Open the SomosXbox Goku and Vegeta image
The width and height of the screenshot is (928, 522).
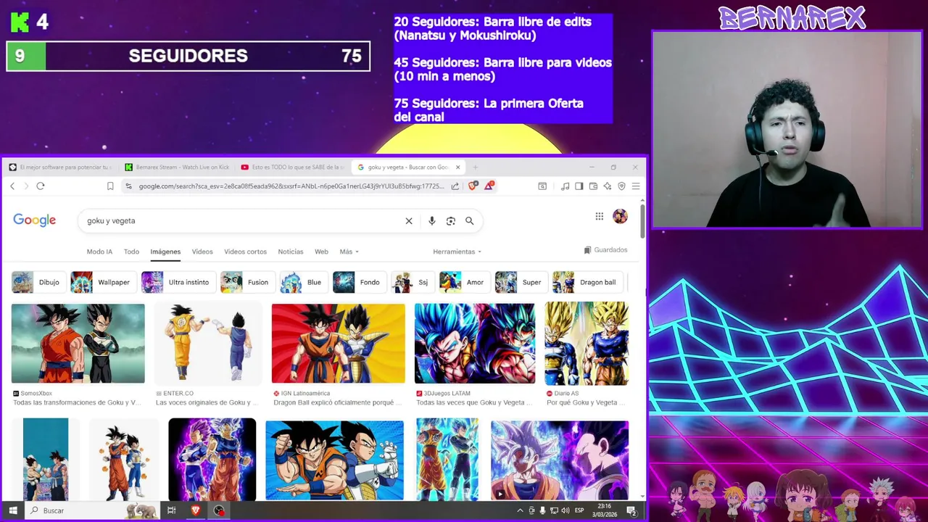tap(78, 344)
